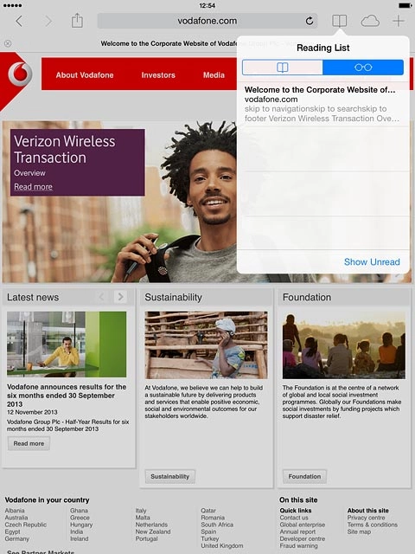Toggle the Bookmarks book icon in toolbar
This screenshot has height=554, width=415.
click(340, 21)
